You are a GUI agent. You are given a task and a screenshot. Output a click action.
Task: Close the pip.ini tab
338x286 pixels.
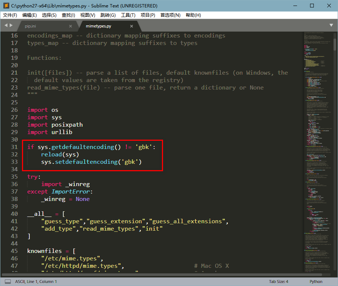(70, 26)
